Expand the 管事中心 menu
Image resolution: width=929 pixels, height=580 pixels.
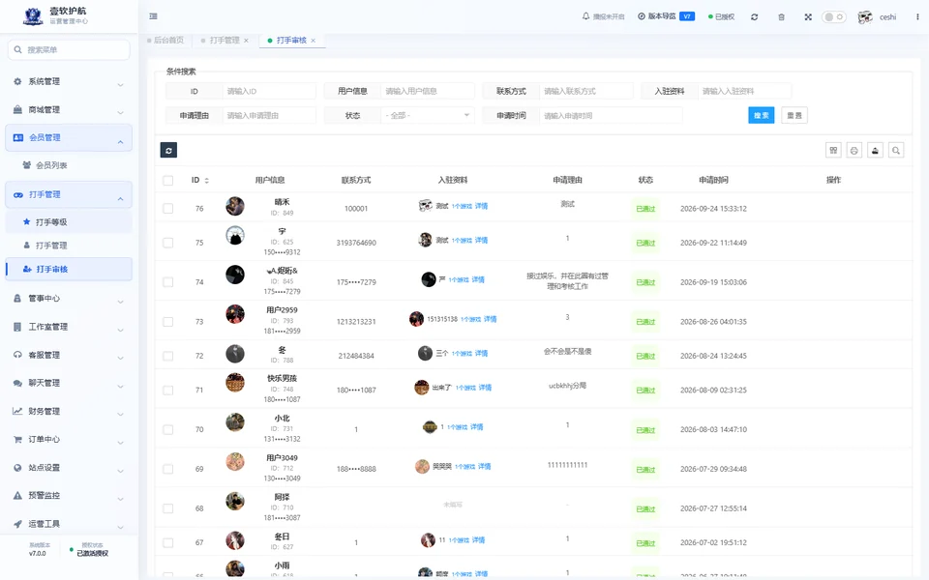pos(69,299)
